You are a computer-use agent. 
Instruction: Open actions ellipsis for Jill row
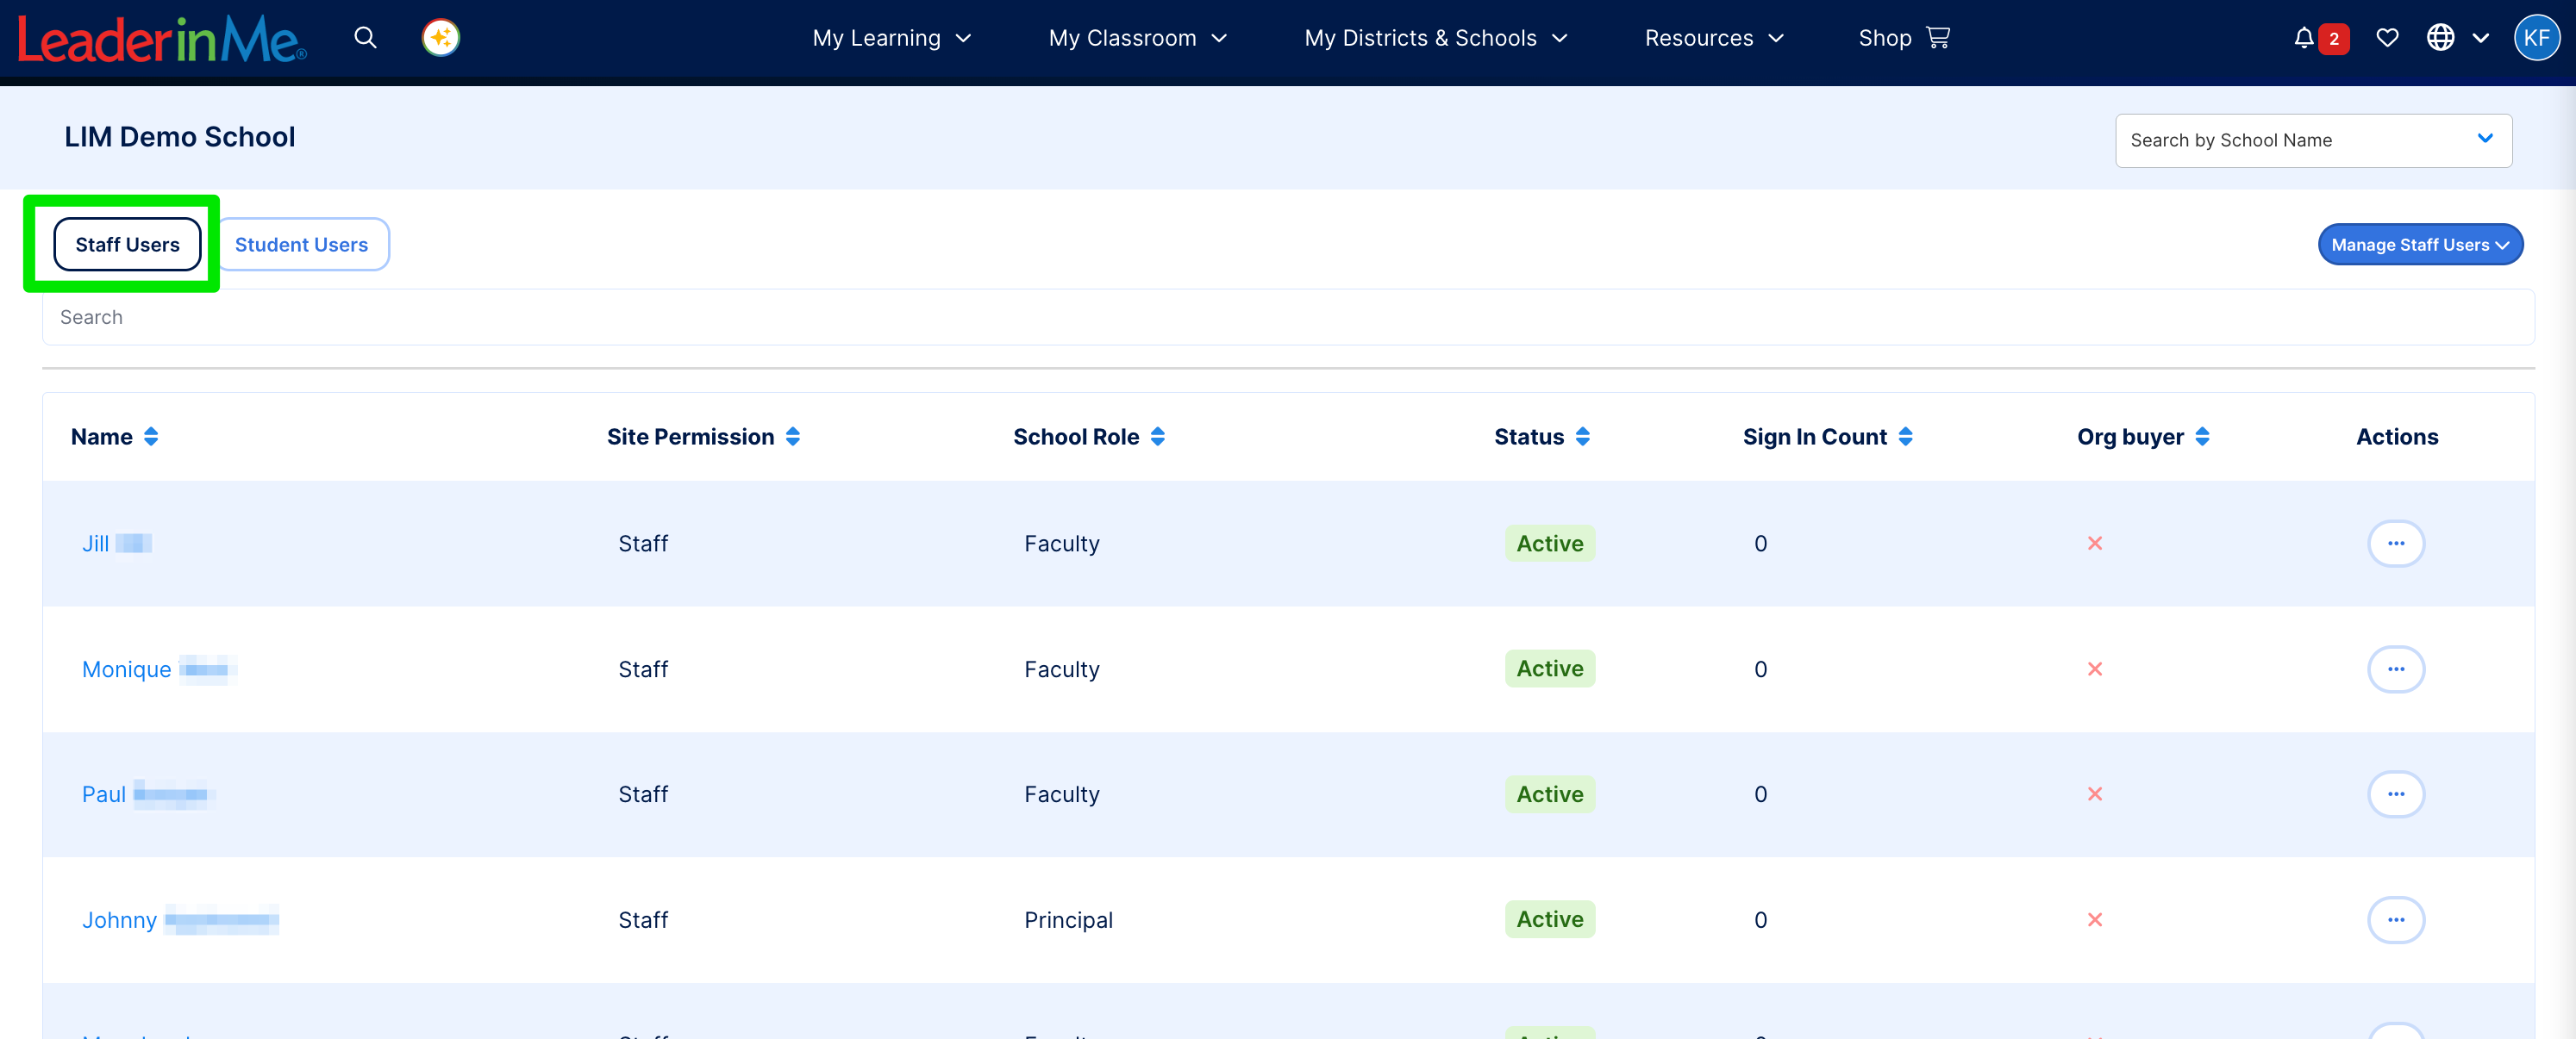pyautogui.click(x=2396, y=544)
